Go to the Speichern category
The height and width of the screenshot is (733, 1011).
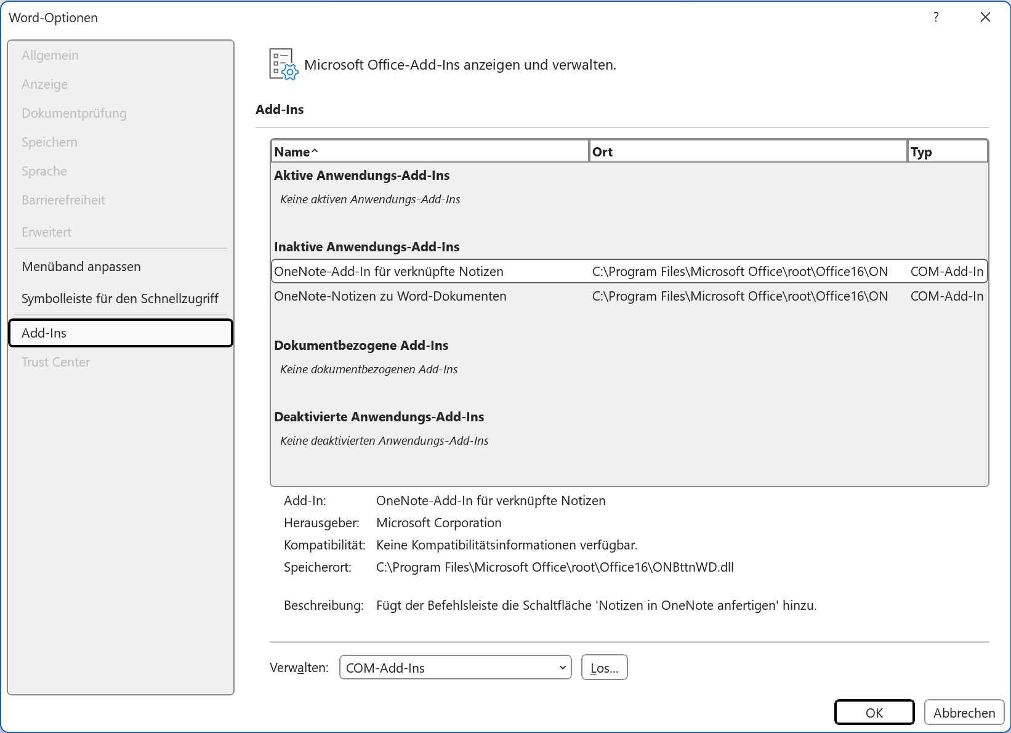tap(49, 142)
